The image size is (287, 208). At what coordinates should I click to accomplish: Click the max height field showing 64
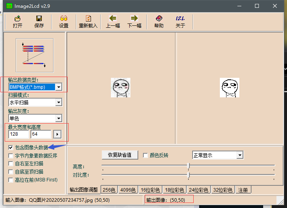[x=41, y=134]
